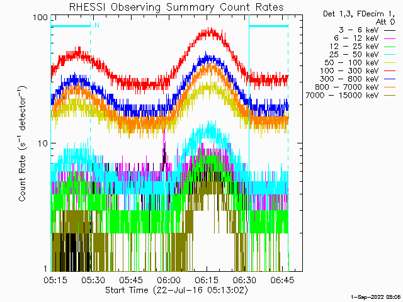The height and width of the screenshot is (302, 403).
Task: Select the '12 - 25 keV' legend label
Action: coord(354,47)
